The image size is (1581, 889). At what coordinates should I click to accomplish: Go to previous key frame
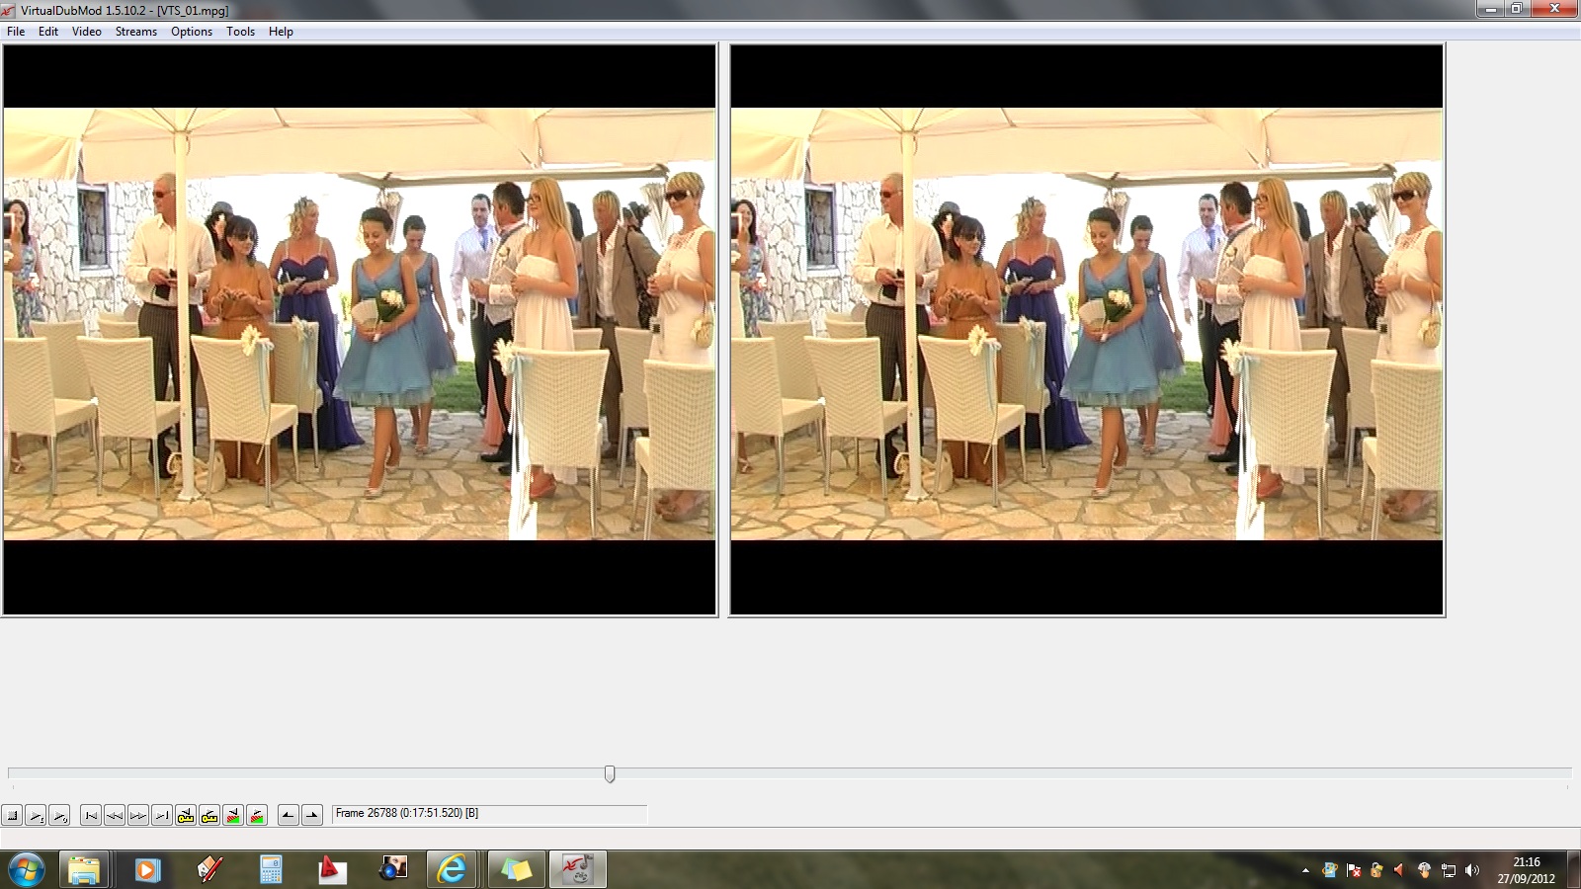(x=186, y=815)
